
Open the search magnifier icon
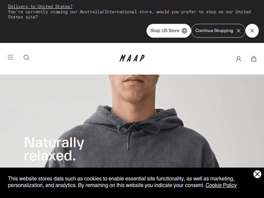[x=26, y=58]
